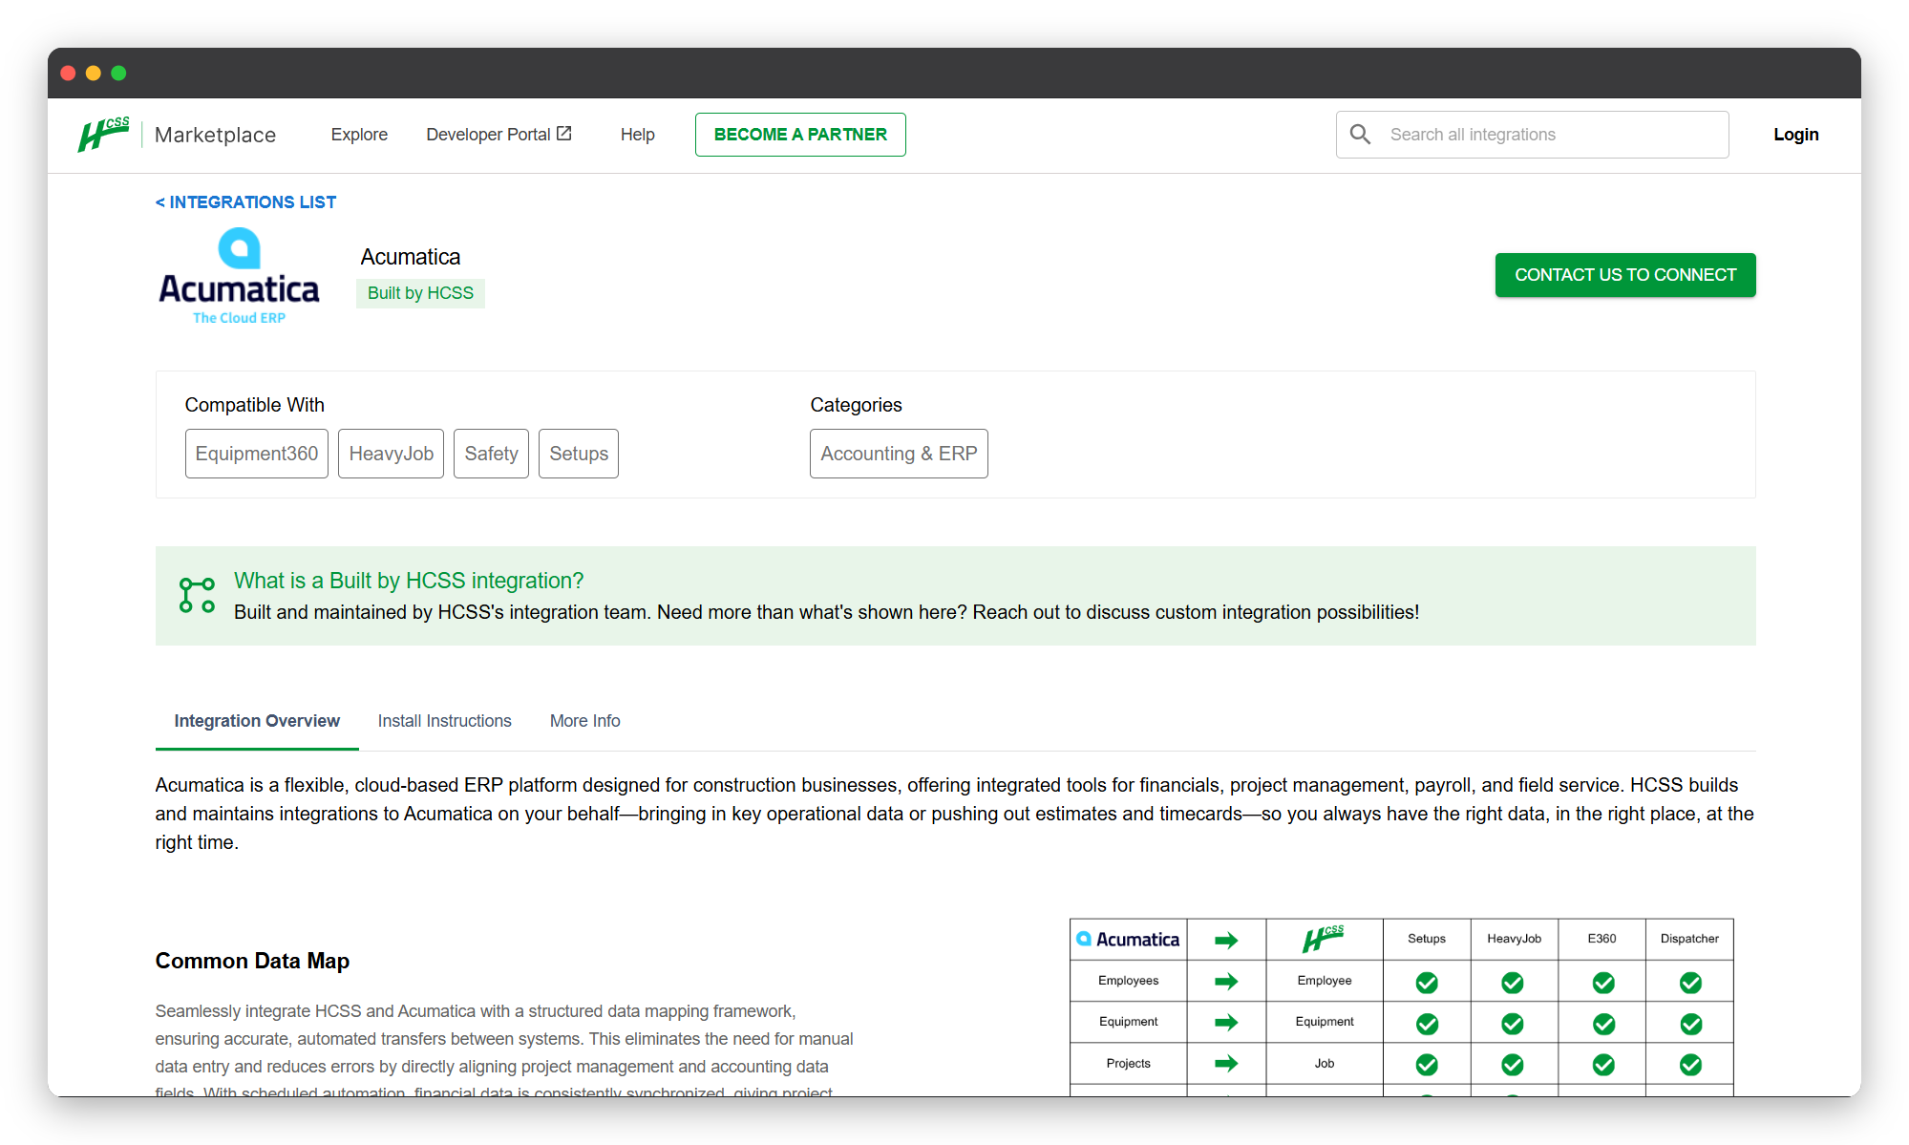Switch to the More Info tab
This screenshot has height=1145, width=1909.
[x=584, y=721]
